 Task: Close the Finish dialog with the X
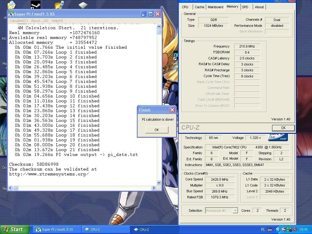172,110
